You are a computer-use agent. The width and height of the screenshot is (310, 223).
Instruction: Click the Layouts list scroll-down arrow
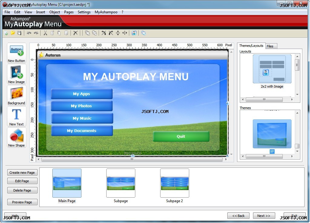click(297, 95)
